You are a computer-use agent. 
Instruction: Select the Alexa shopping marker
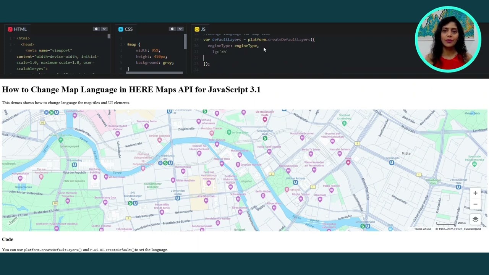pyautogui.click(x=348, y=163)
